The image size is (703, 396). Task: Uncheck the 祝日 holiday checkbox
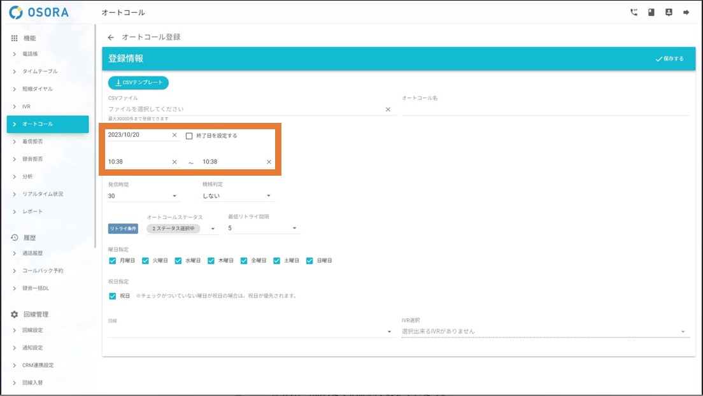113,296
